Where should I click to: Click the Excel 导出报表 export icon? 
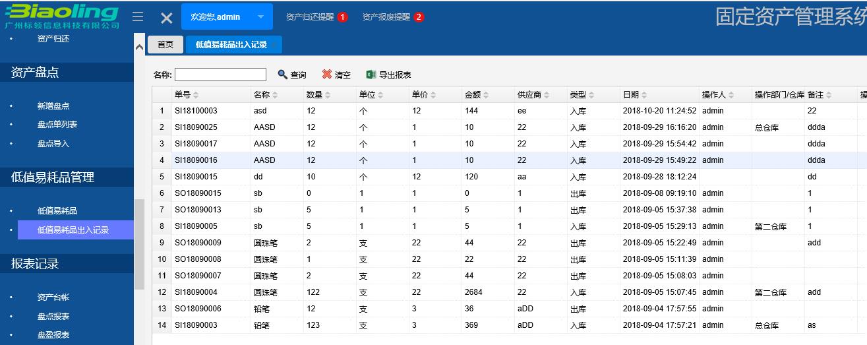[x=371, y=75]
